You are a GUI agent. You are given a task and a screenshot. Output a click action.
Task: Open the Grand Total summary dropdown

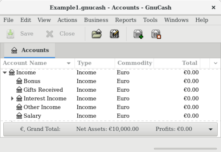coord(210,130)
